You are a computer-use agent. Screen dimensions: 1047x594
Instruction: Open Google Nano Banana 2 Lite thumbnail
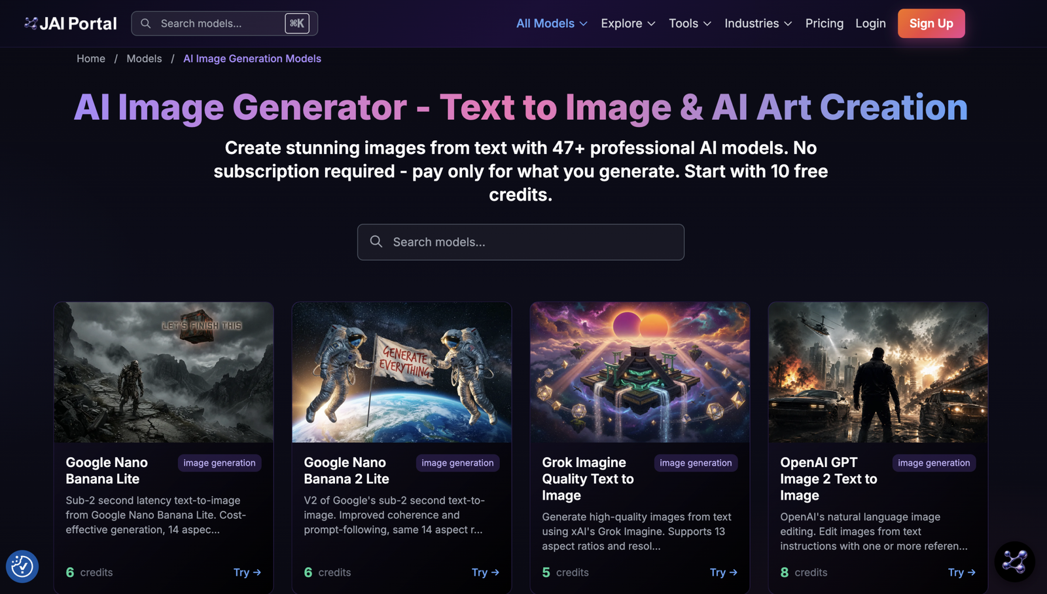click(x=402, y=372)
